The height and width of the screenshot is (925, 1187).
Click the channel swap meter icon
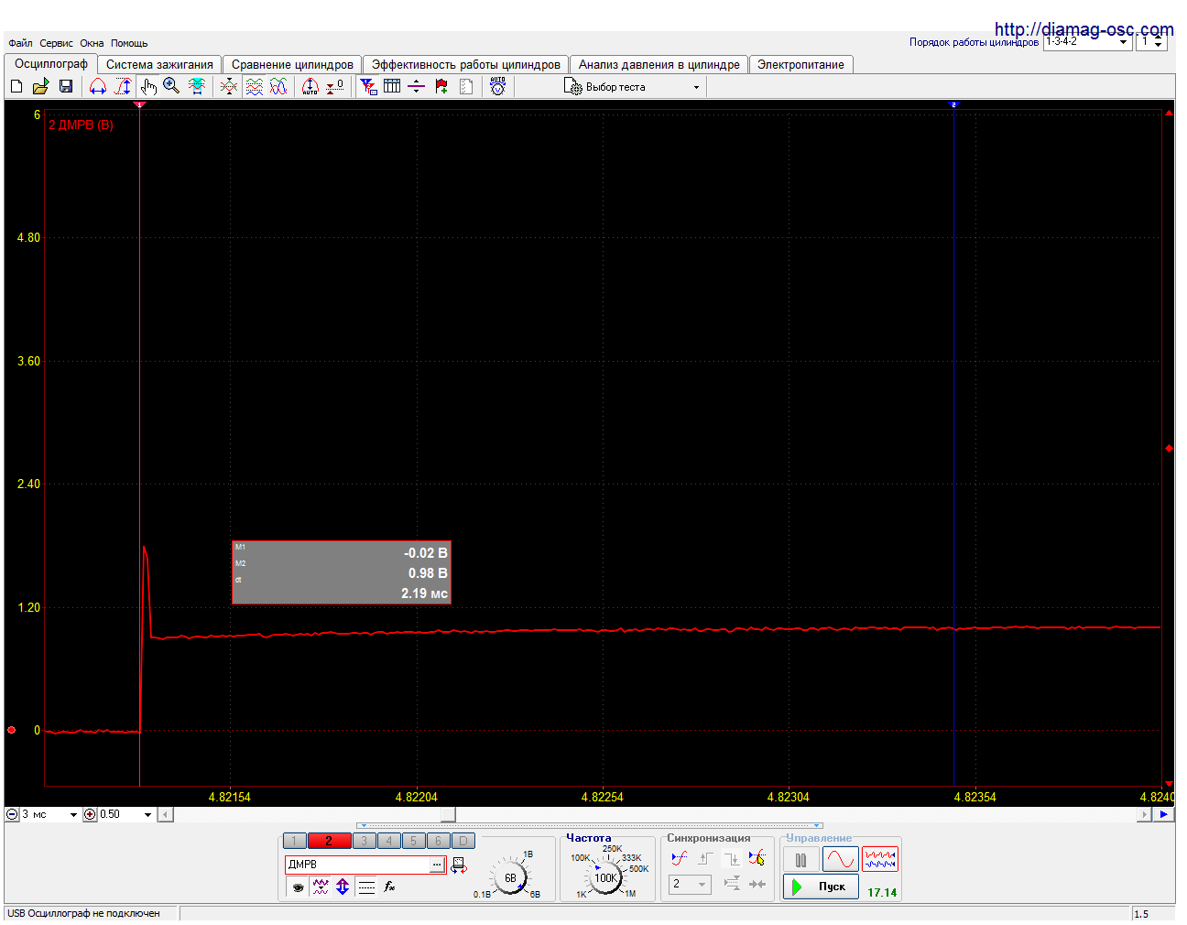pos(459,865)
